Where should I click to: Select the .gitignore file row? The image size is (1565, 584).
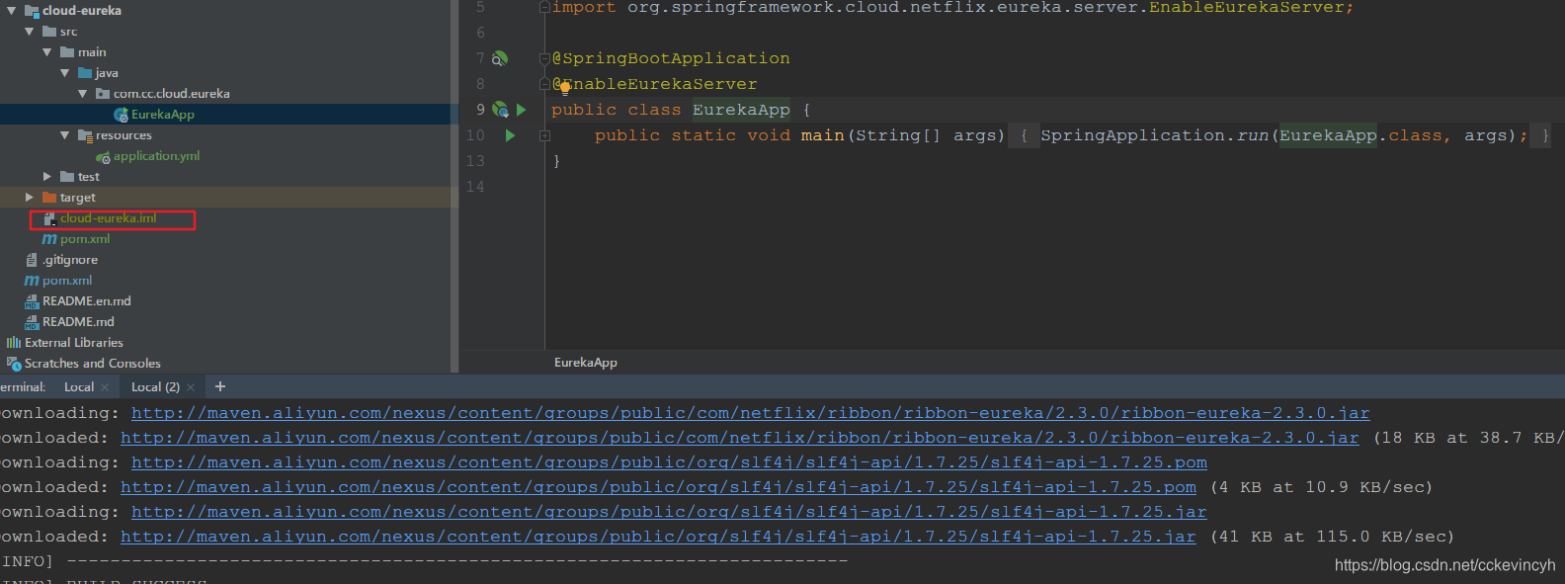pos(70,260)
